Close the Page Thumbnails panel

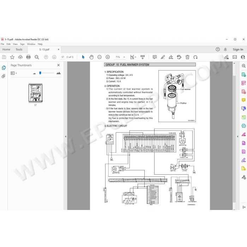click(59, 65)
